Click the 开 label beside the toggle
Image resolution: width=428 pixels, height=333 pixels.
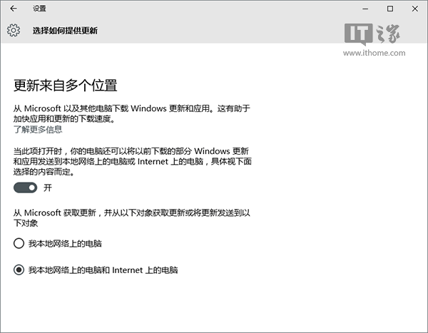click(48, 188)
